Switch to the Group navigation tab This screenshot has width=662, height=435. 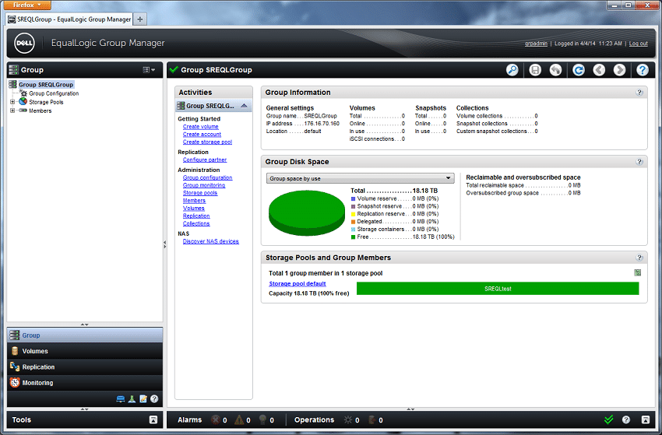pyautogui.click(x=85, y=335)
